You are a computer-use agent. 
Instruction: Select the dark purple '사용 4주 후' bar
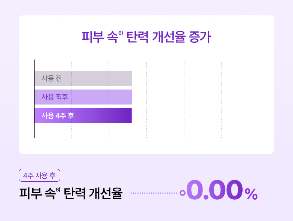(x=83, y=116)
